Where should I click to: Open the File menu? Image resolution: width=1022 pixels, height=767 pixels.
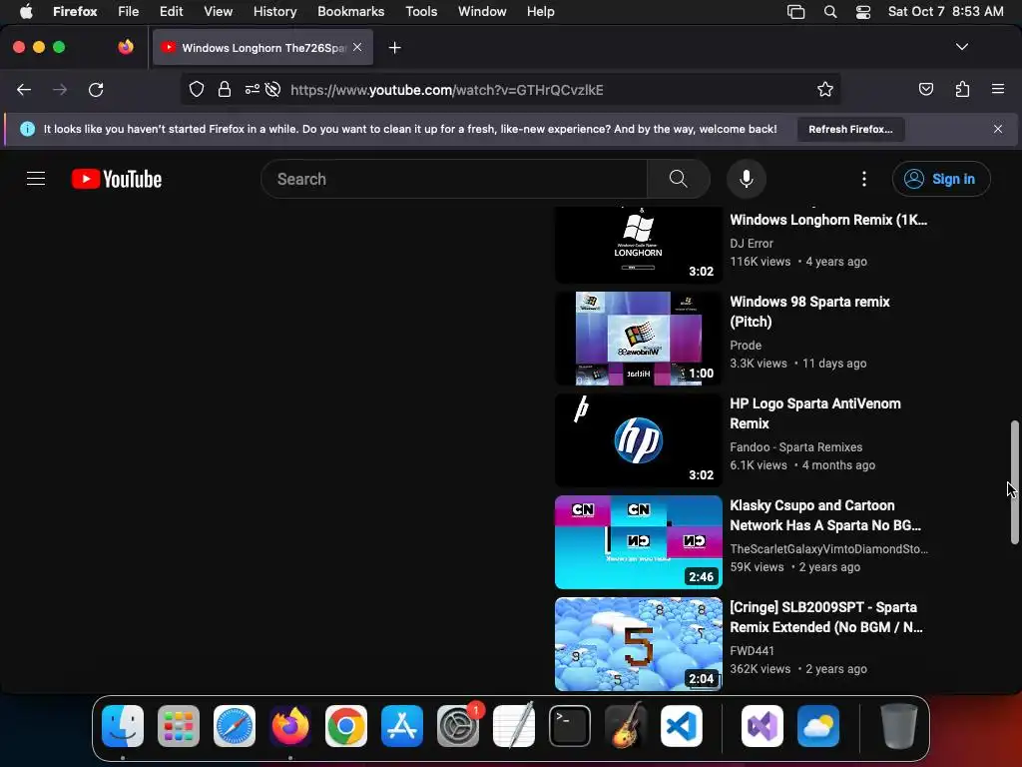129,11
